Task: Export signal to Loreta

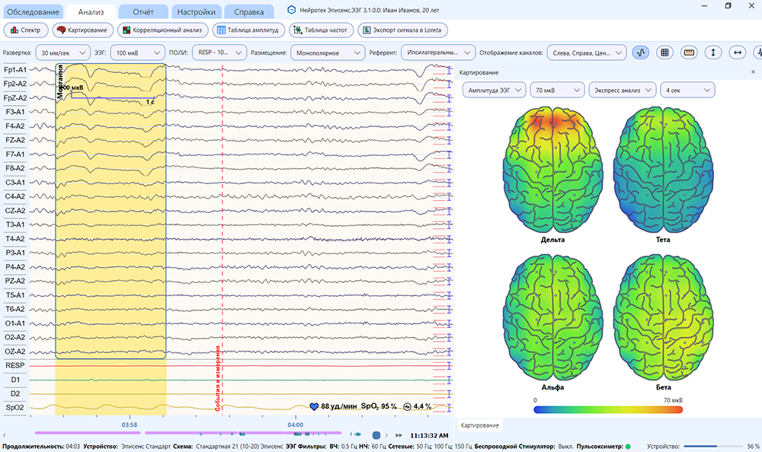Action: pyautogui.click(x=402, y=30)
